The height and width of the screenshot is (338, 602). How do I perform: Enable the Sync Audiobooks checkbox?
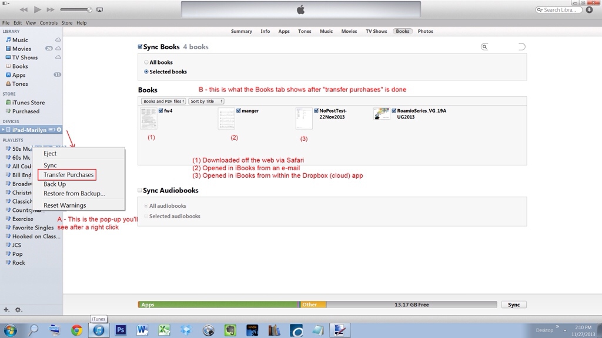tap(140, 190)
